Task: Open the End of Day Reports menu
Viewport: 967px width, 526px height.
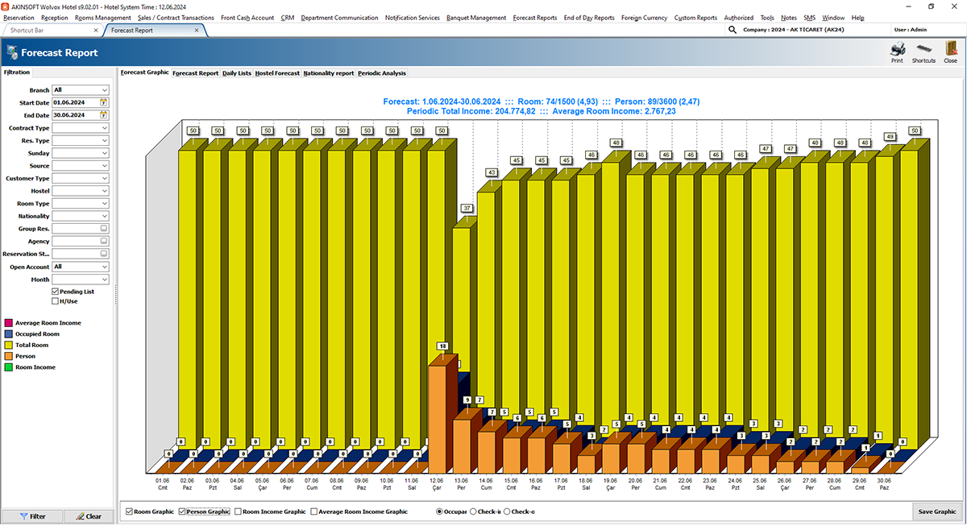Action: pos(589,18)
